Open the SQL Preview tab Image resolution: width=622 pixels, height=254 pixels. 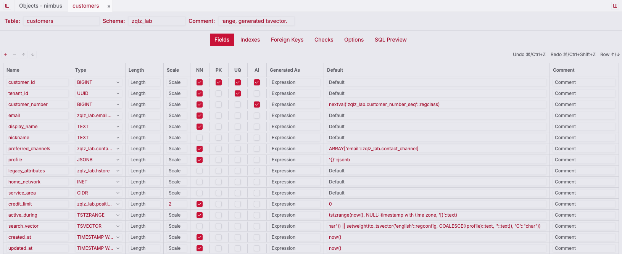pos(390,40)
